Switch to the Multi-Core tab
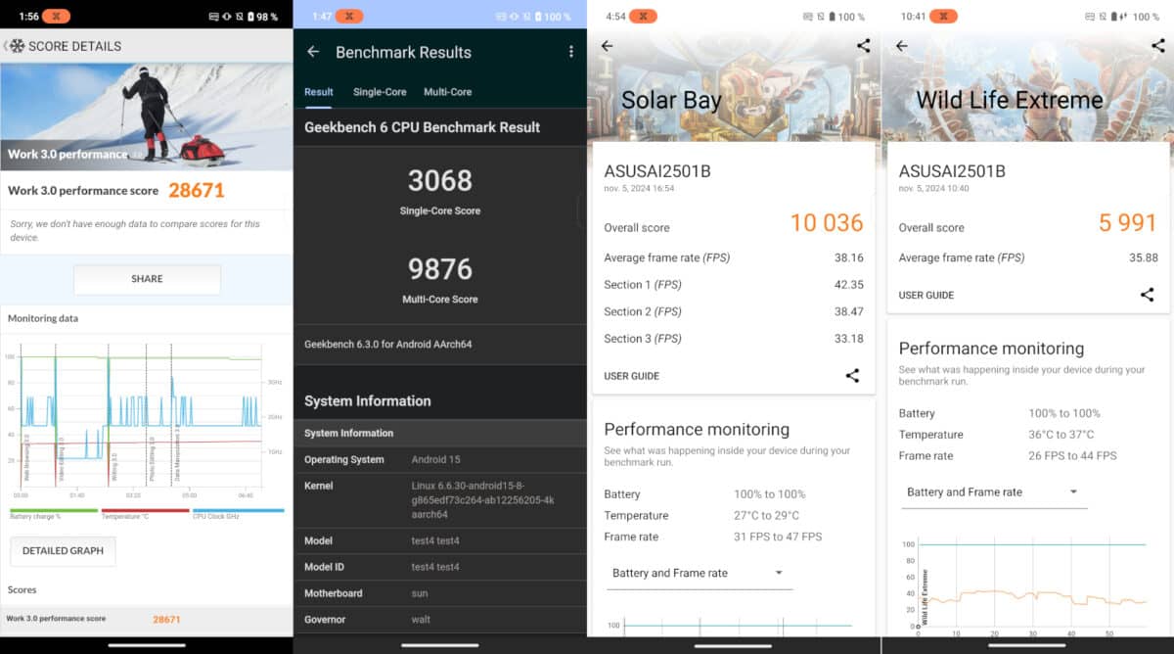 tap(447, 92)
